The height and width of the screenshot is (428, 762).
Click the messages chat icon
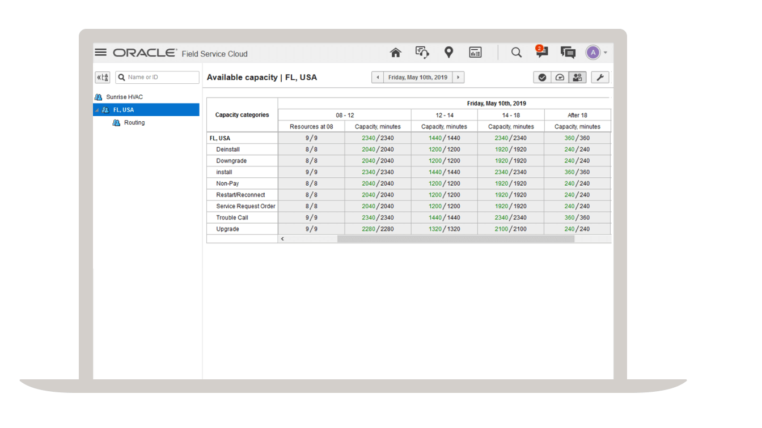(568, 52)
